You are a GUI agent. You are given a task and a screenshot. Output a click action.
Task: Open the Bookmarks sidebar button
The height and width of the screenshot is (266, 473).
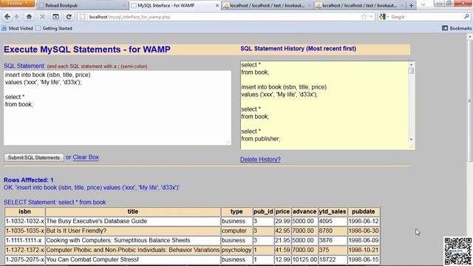click(x=457, y=28)
